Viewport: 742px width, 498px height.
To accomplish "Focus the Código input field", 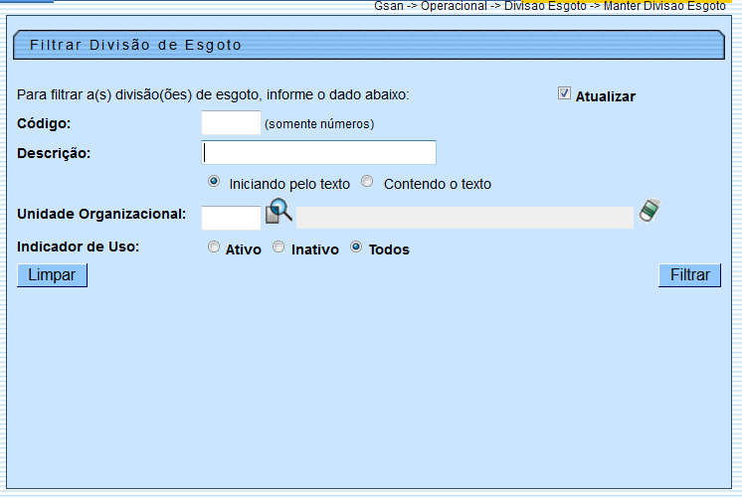I will coord(231,122).
